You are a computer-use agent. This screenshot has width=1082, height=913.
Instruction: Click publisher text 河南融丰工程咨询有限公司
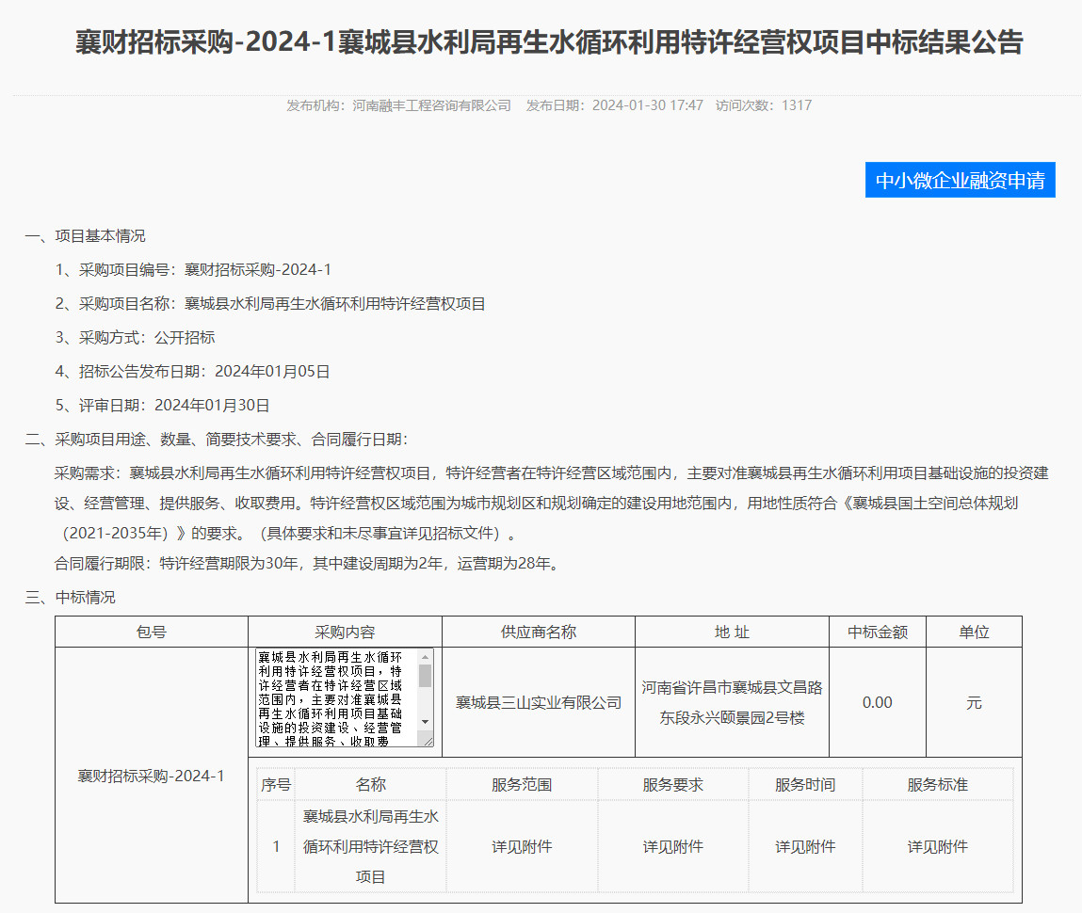(432, 105)
